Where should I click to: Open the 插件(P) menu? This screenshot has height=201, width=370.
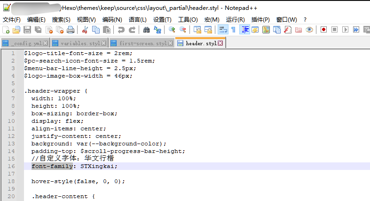[260, 20]
